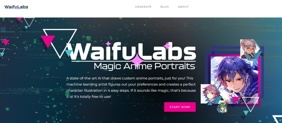Click the green-haired character small thumbnail
The width and height of the screenshot is (282, 123).
[x=222, y=108]
